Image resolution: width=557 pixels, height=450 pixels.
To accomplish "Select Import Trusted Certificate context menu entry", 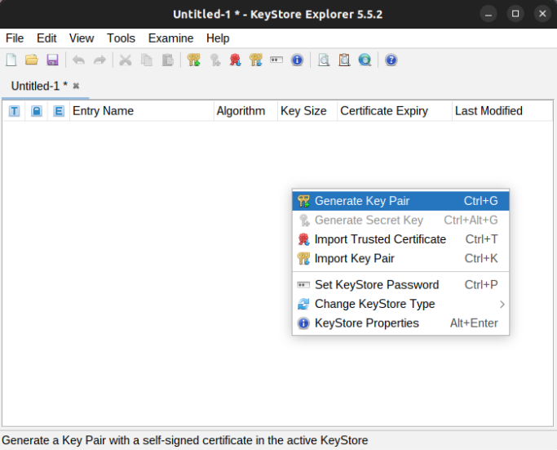I will pyautogui.click(x=400, y=239).
